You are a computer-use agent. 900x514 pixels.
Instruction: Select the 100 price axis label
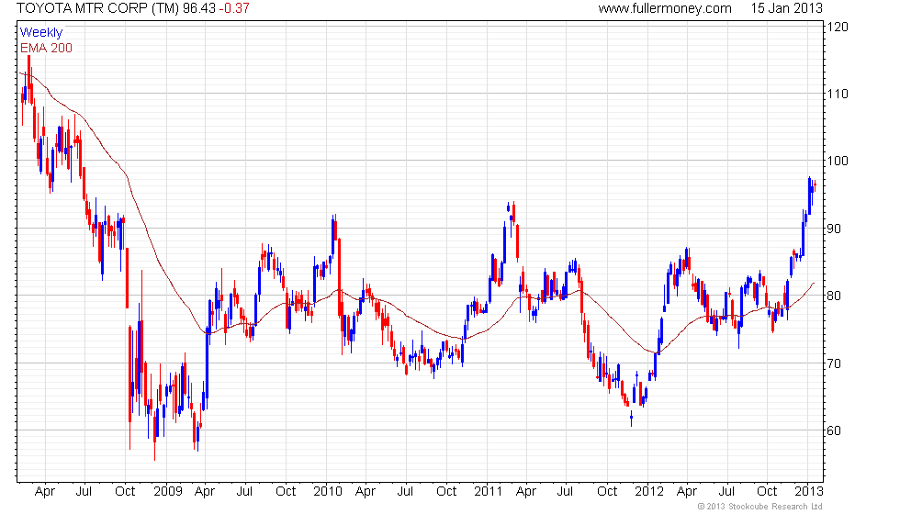click(838, 162)
